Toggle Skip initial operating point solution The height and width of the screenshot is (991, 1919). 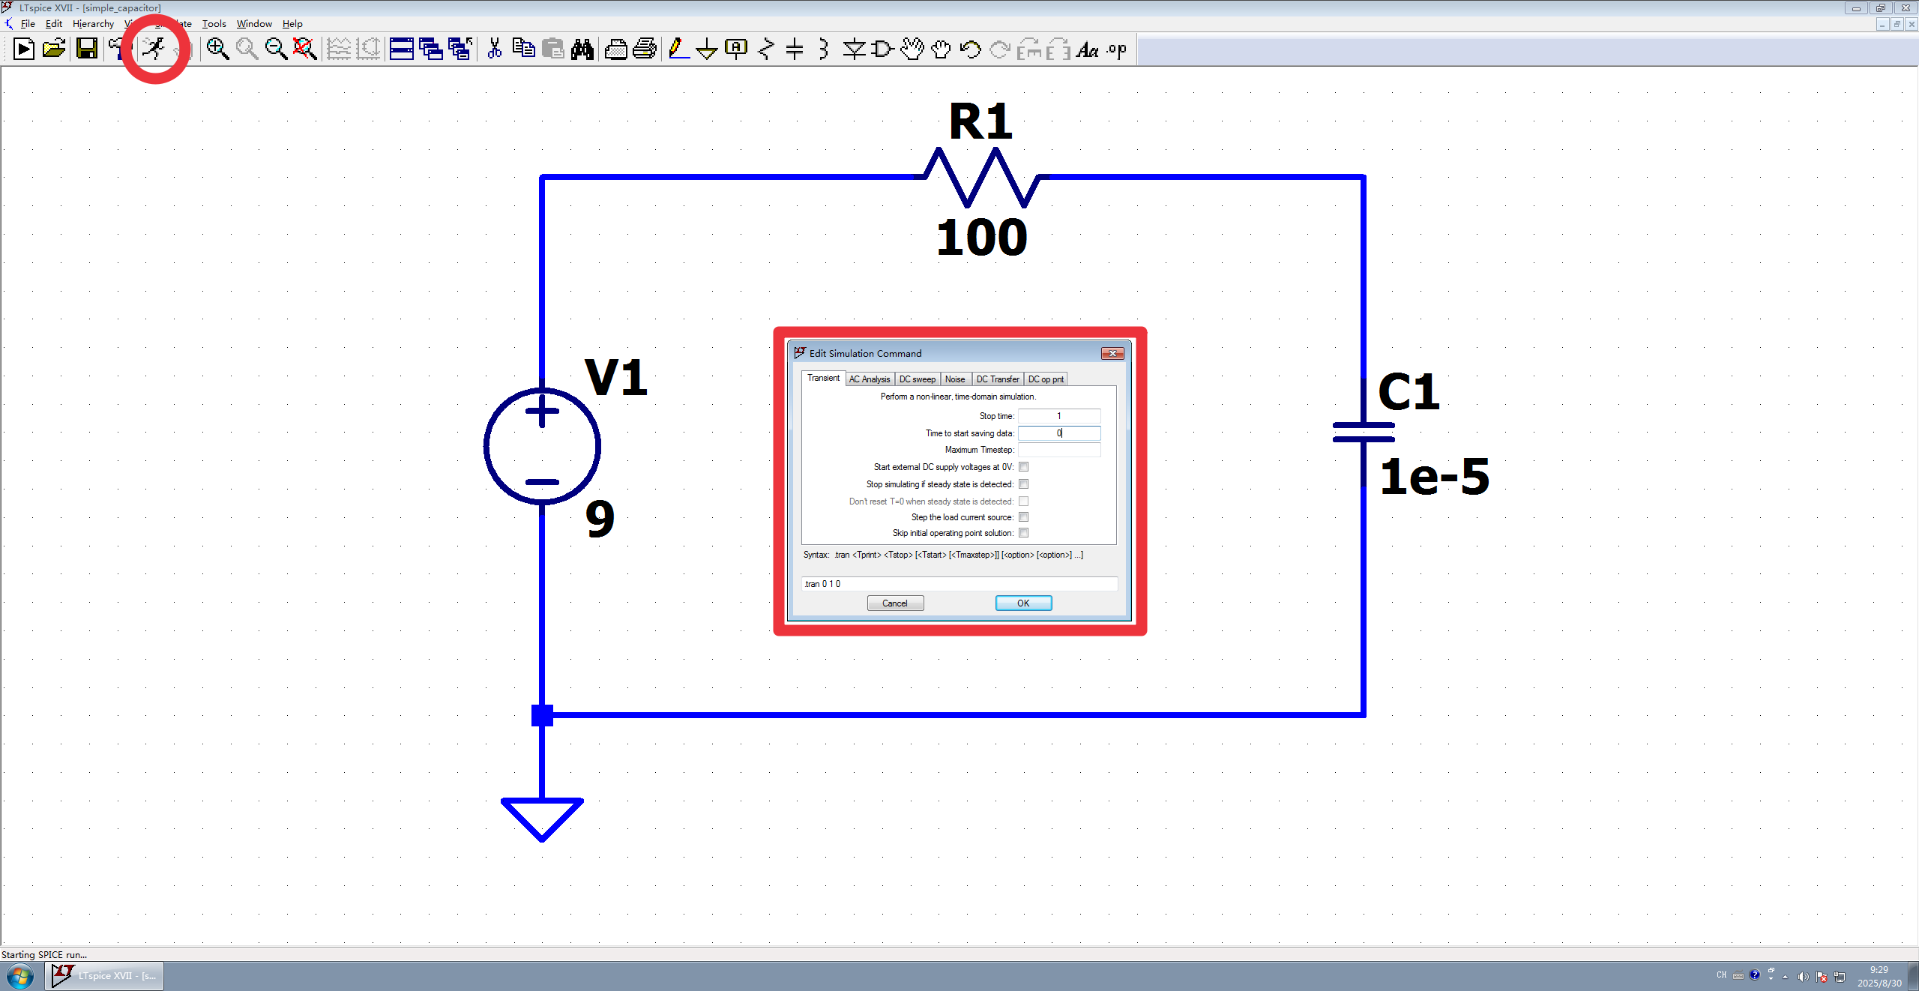tap(1023, 533)
